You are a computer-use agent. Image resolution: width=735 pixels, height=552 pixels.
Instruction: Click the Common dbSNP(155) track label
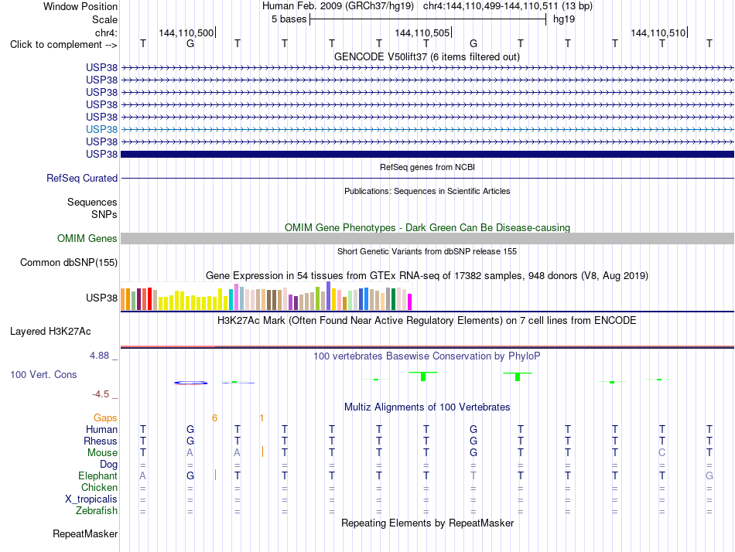click(x=69, y=262)
